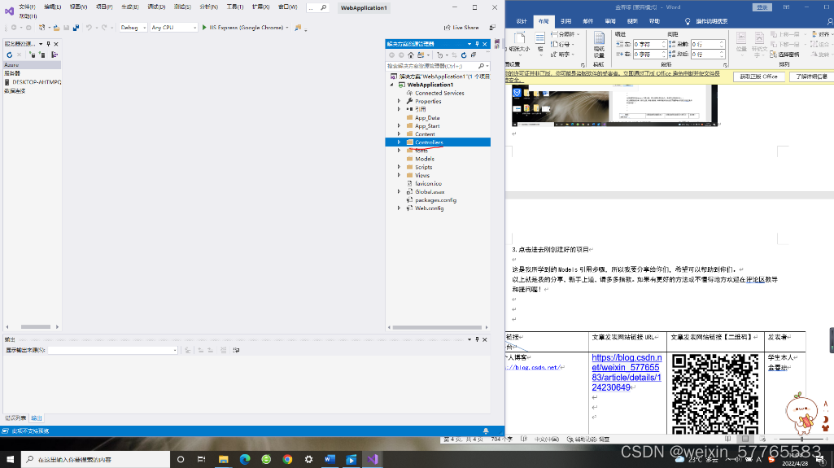Open Visual Studio from the Windows taskbar

pyautogui.click(x=373, y=459)
